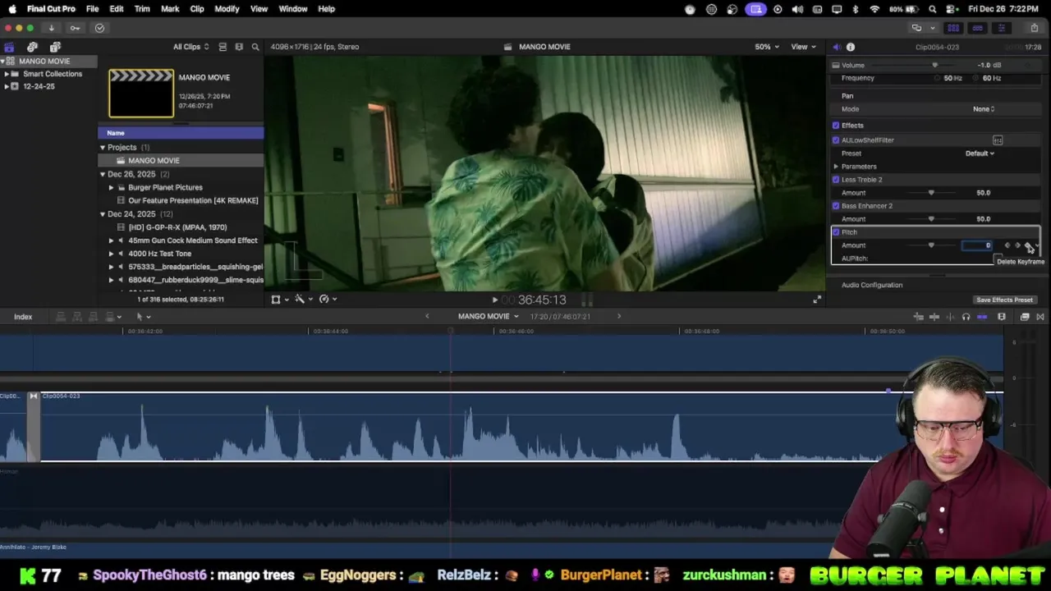This screenshot has width=1051, height=591.
Task: Go to previous keyframe for Pitch Amount
Action: 1007,245
